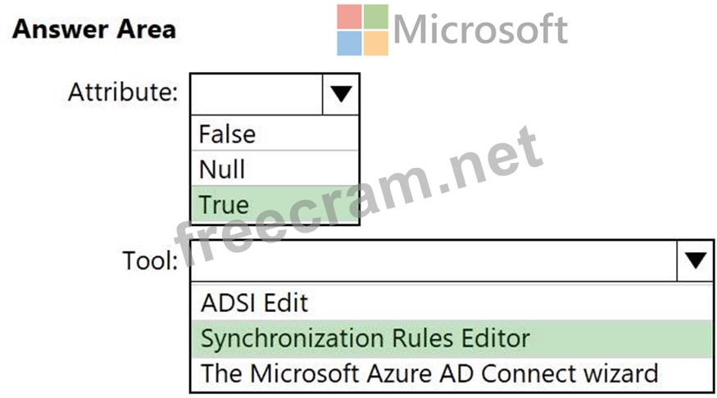Click the Tool label
The image size is (717, 398).
[150, 260]
